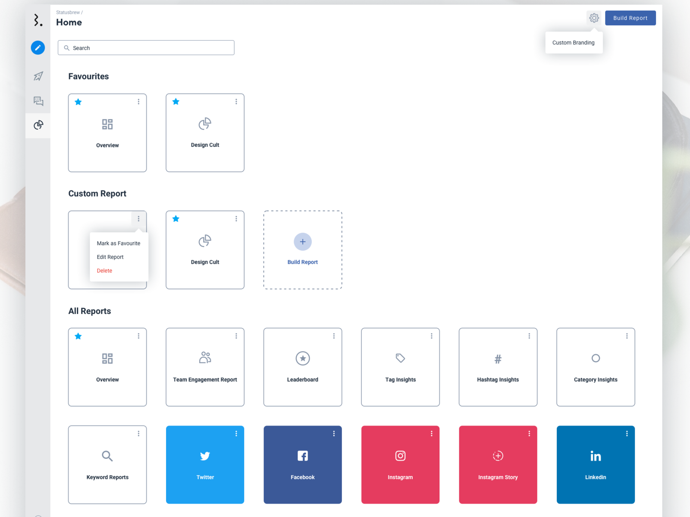Open the paper plane Publishing icon in sidebar
690x517 pixels.
pos(38,76)
